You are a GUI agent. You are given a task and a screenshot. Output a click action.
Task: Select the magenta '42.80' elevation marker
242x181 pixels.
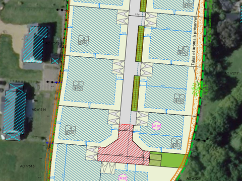click(x=156, y=126)
